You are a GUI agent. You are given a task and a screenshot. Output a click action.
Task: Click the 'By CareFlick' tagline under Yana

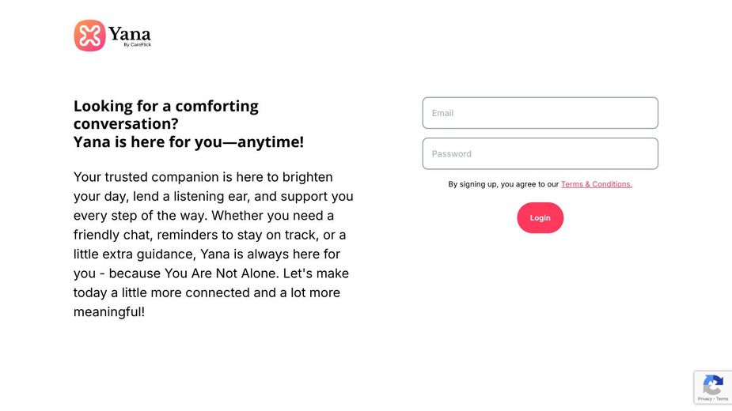tap(137, 45)
